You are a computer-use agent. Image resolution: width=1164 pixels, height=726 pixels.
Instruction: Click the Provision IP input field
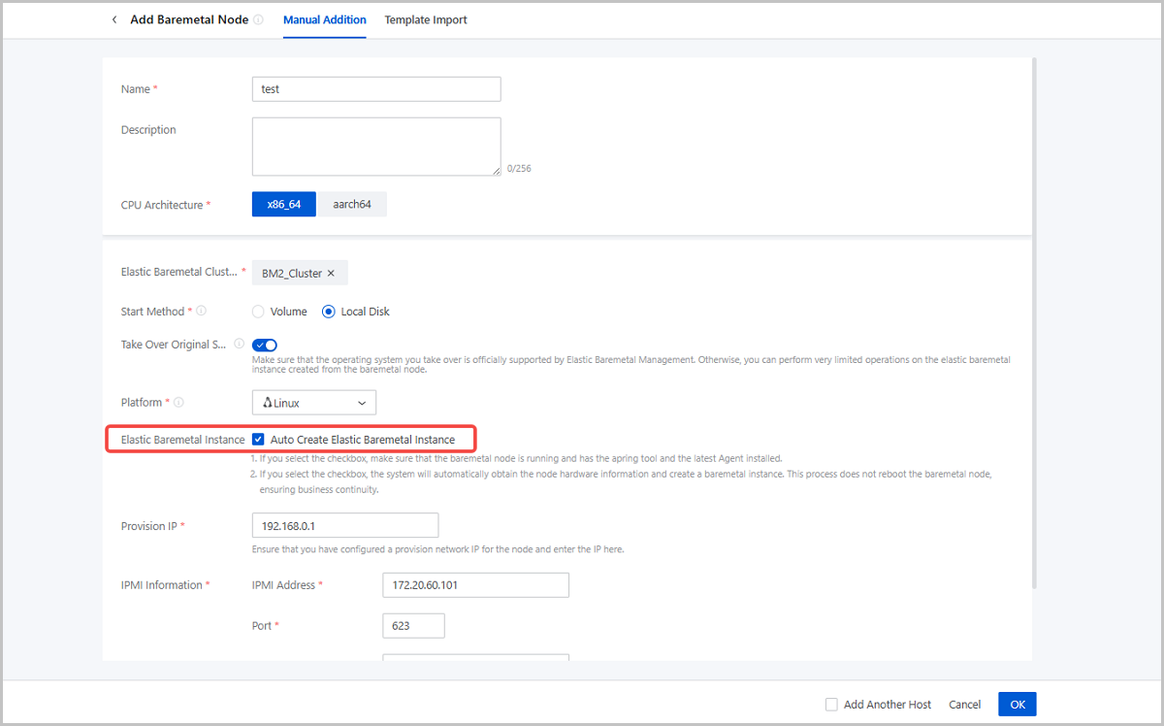[x=344, y=525]
